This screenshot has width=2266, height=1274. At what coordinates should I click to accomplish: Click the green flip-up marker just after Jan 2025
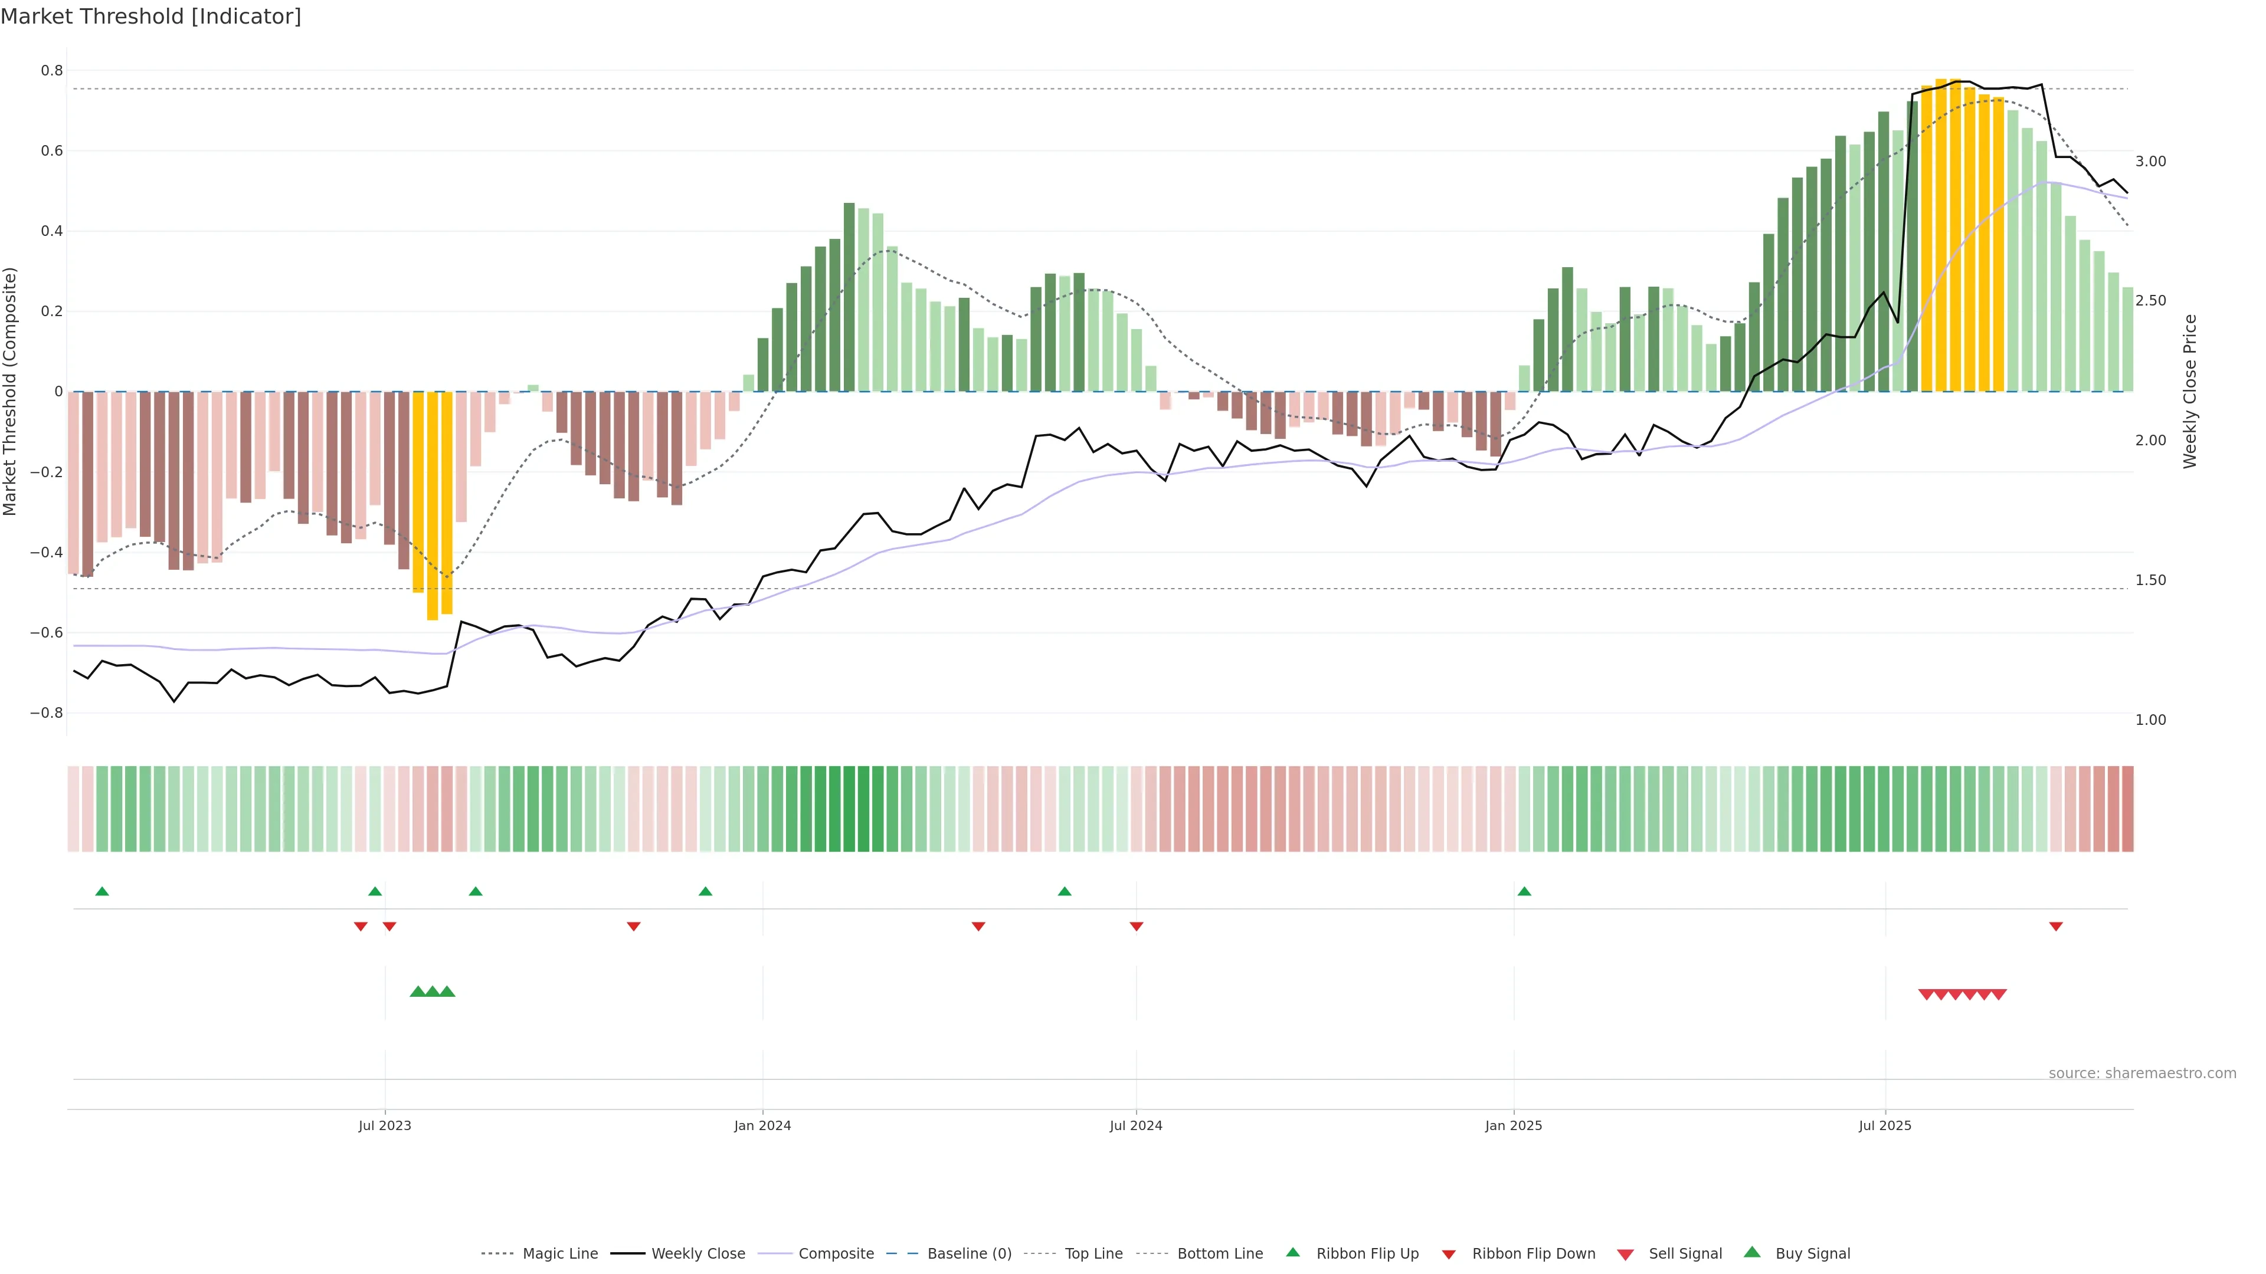pyautogui.click(x=1524, y=892)
